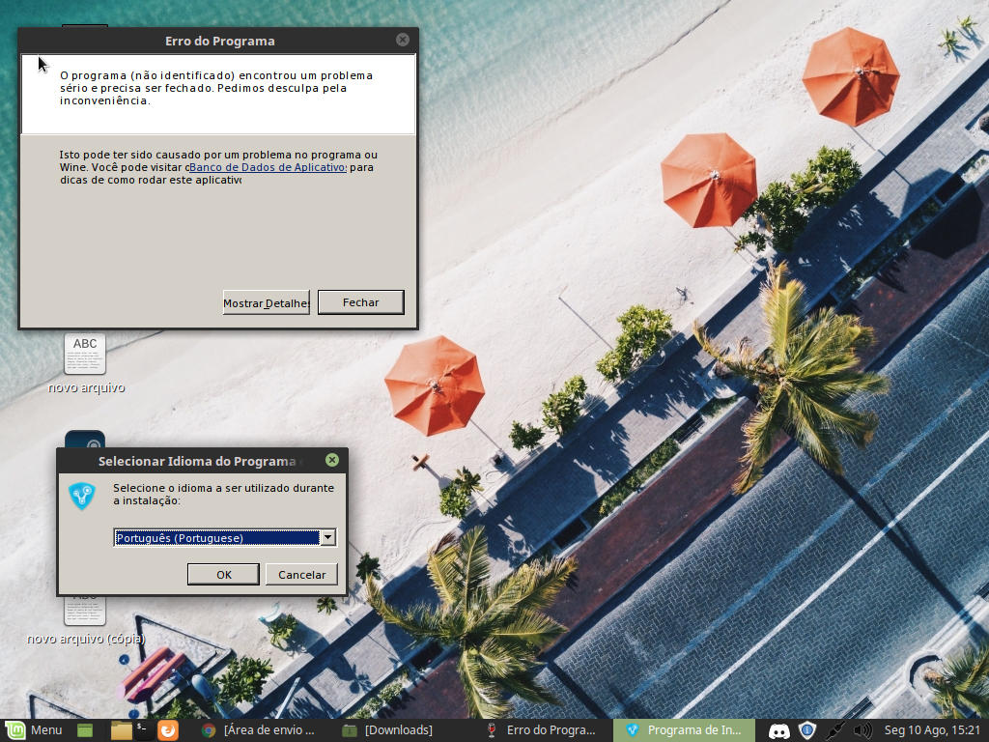The height and width of the screenshot is (742, 989).
Task: Open the shield update manager tray icon
Action: [x=807, y=730]
